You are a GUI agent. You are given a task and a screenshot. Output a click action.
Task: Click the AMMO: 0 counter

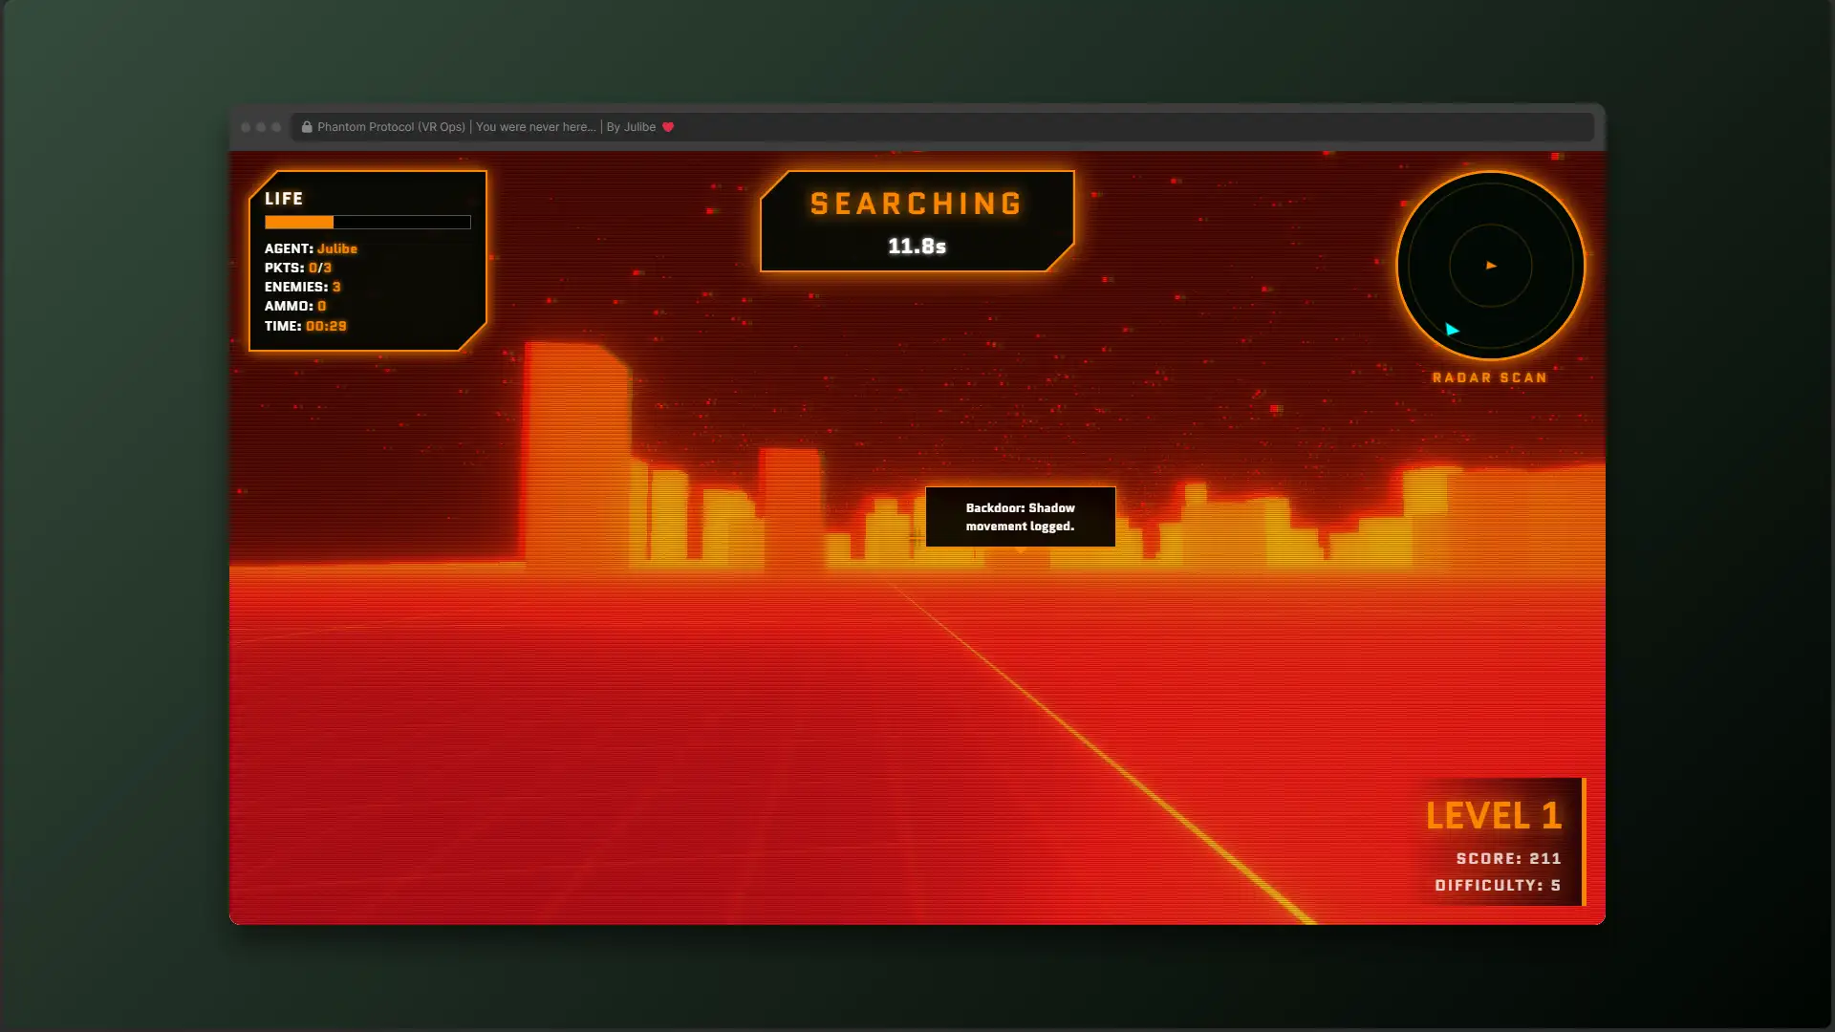click(295, 306)
